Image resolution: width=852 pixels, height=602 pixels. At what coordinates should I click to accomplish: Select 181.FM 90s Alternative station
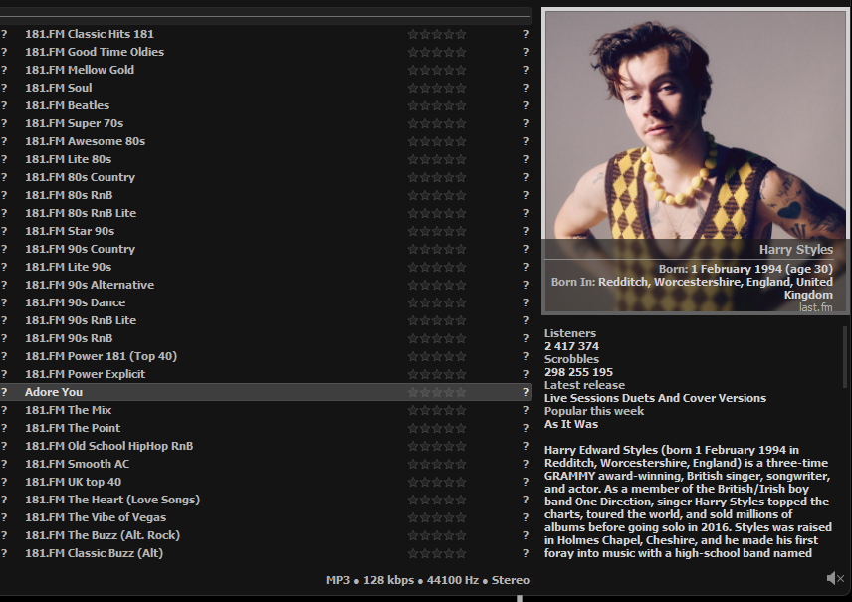coord(266,285)
